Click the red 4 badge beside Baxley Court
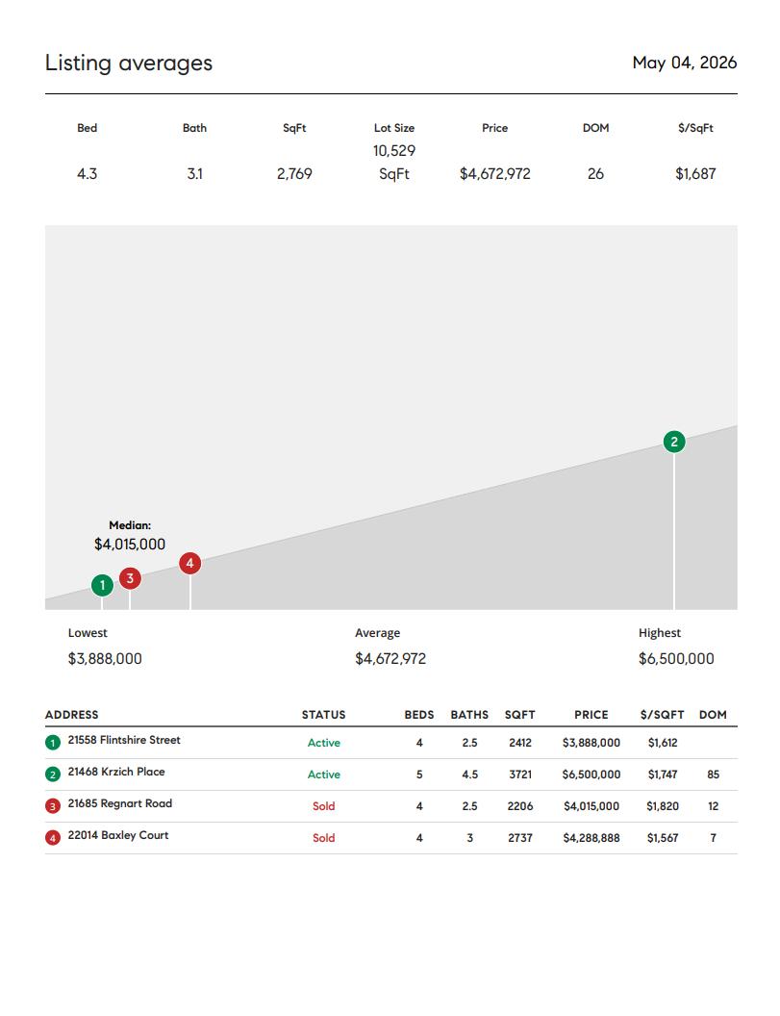This screenshot has width=780, height=1016. [x=53, y=838]
